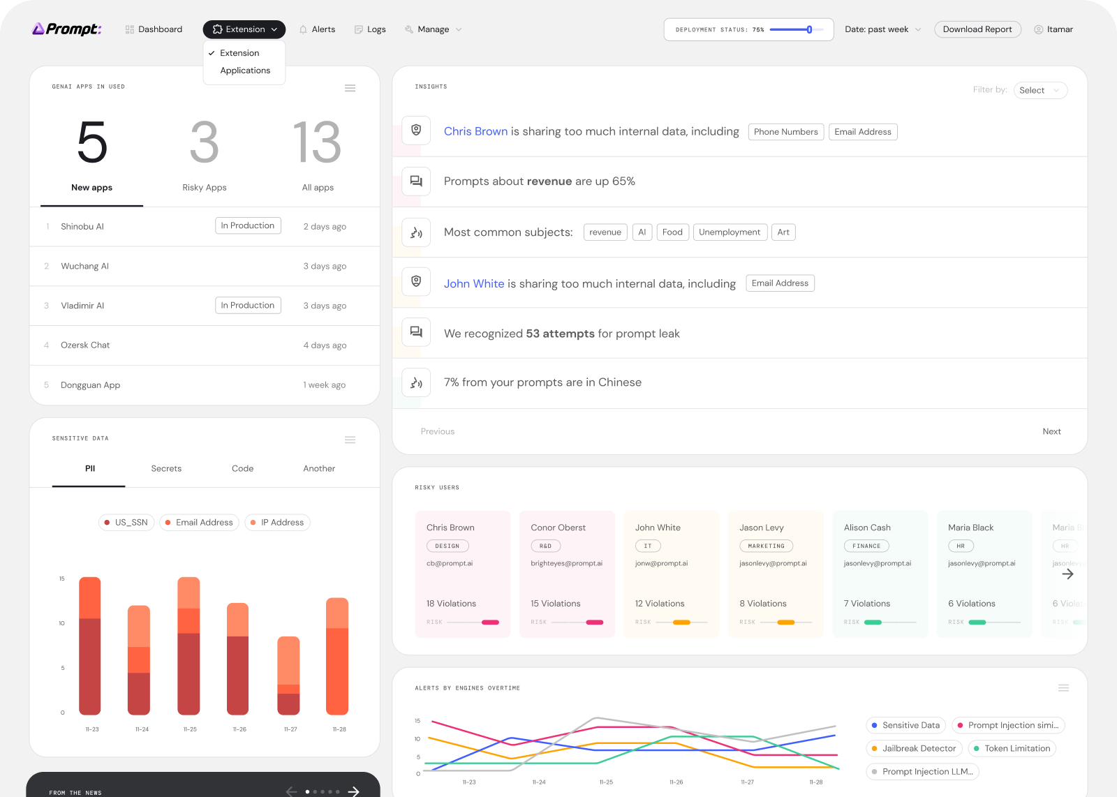Toggle the Jailbreak Detector legend item

coord(914,748)
